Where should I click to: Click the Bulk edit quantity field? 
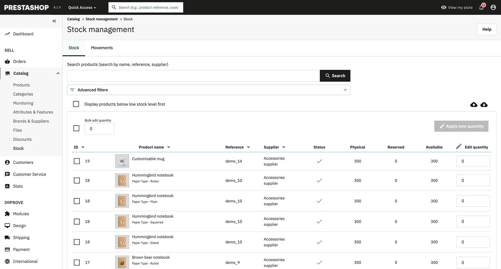coord(99,129)
